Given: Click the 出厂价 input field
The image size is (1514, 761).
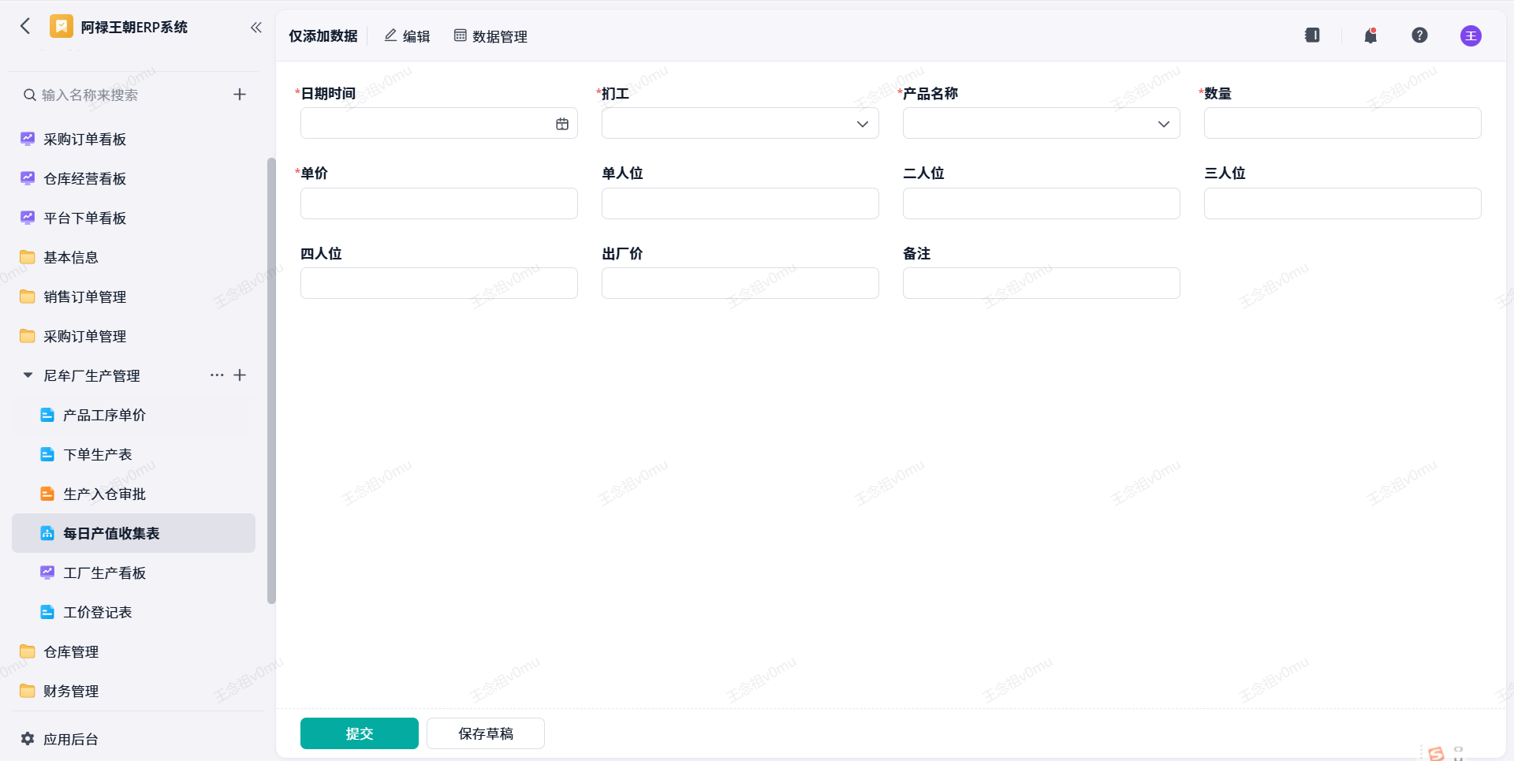Looking at the screenshot, I should point(740,283).
